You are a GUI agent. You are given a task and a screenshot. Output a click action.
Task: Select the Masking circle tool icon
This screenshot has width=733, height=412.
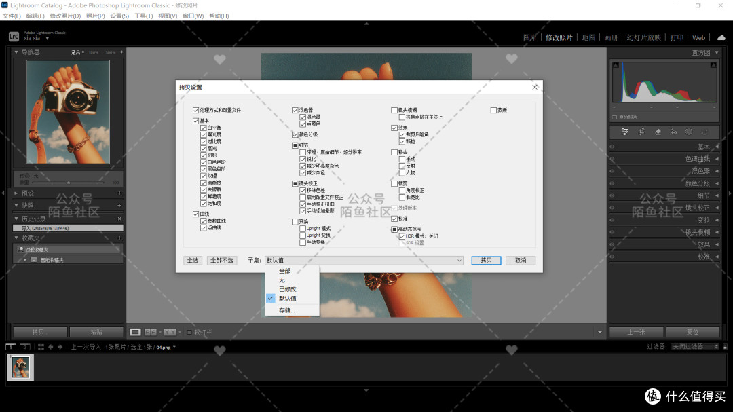pyautogui.click(x=689, y=132)
